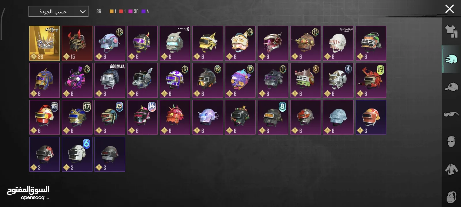Select the Kaiju S helmet item
The image size is (461, 207).
click(x=175, y=43)
